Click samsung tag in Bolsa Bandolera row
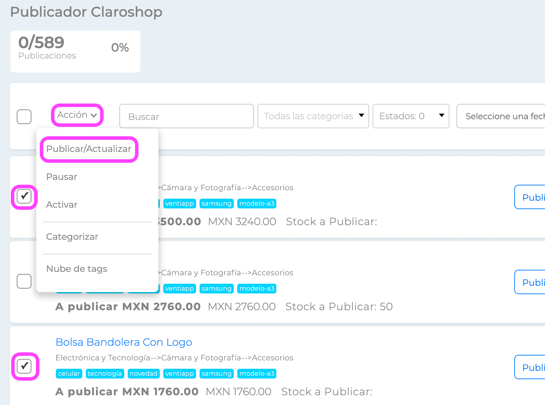The image size is (545, 405). coord(217,374)
